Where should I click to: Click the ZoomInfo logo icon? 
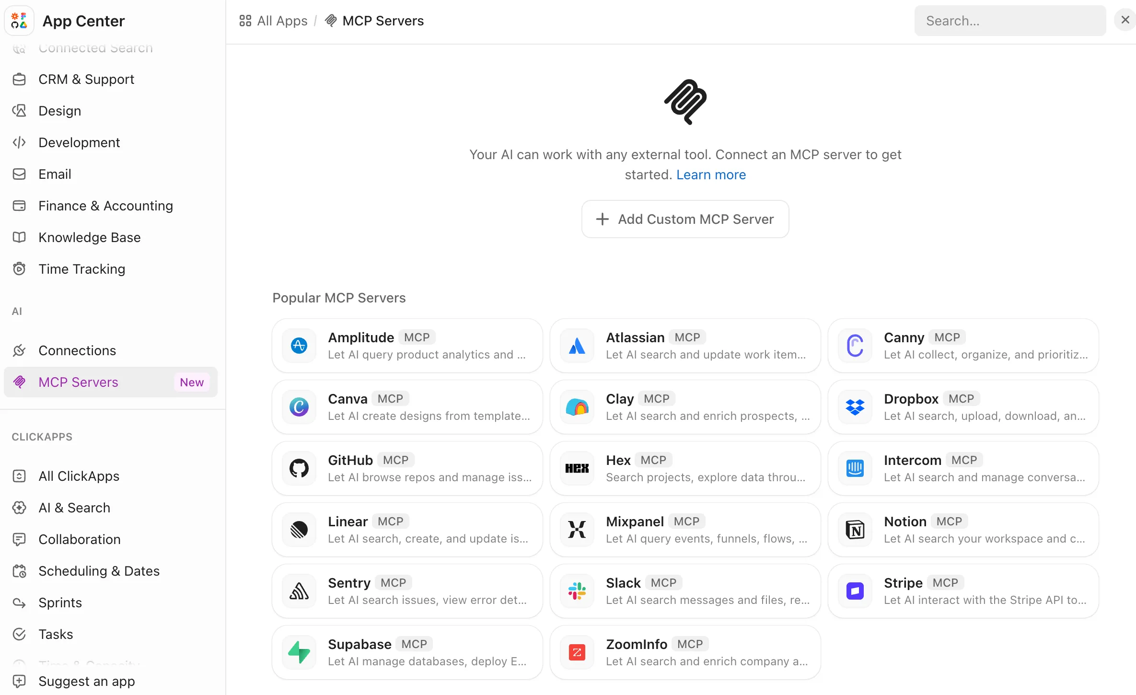tap(577, 652)
